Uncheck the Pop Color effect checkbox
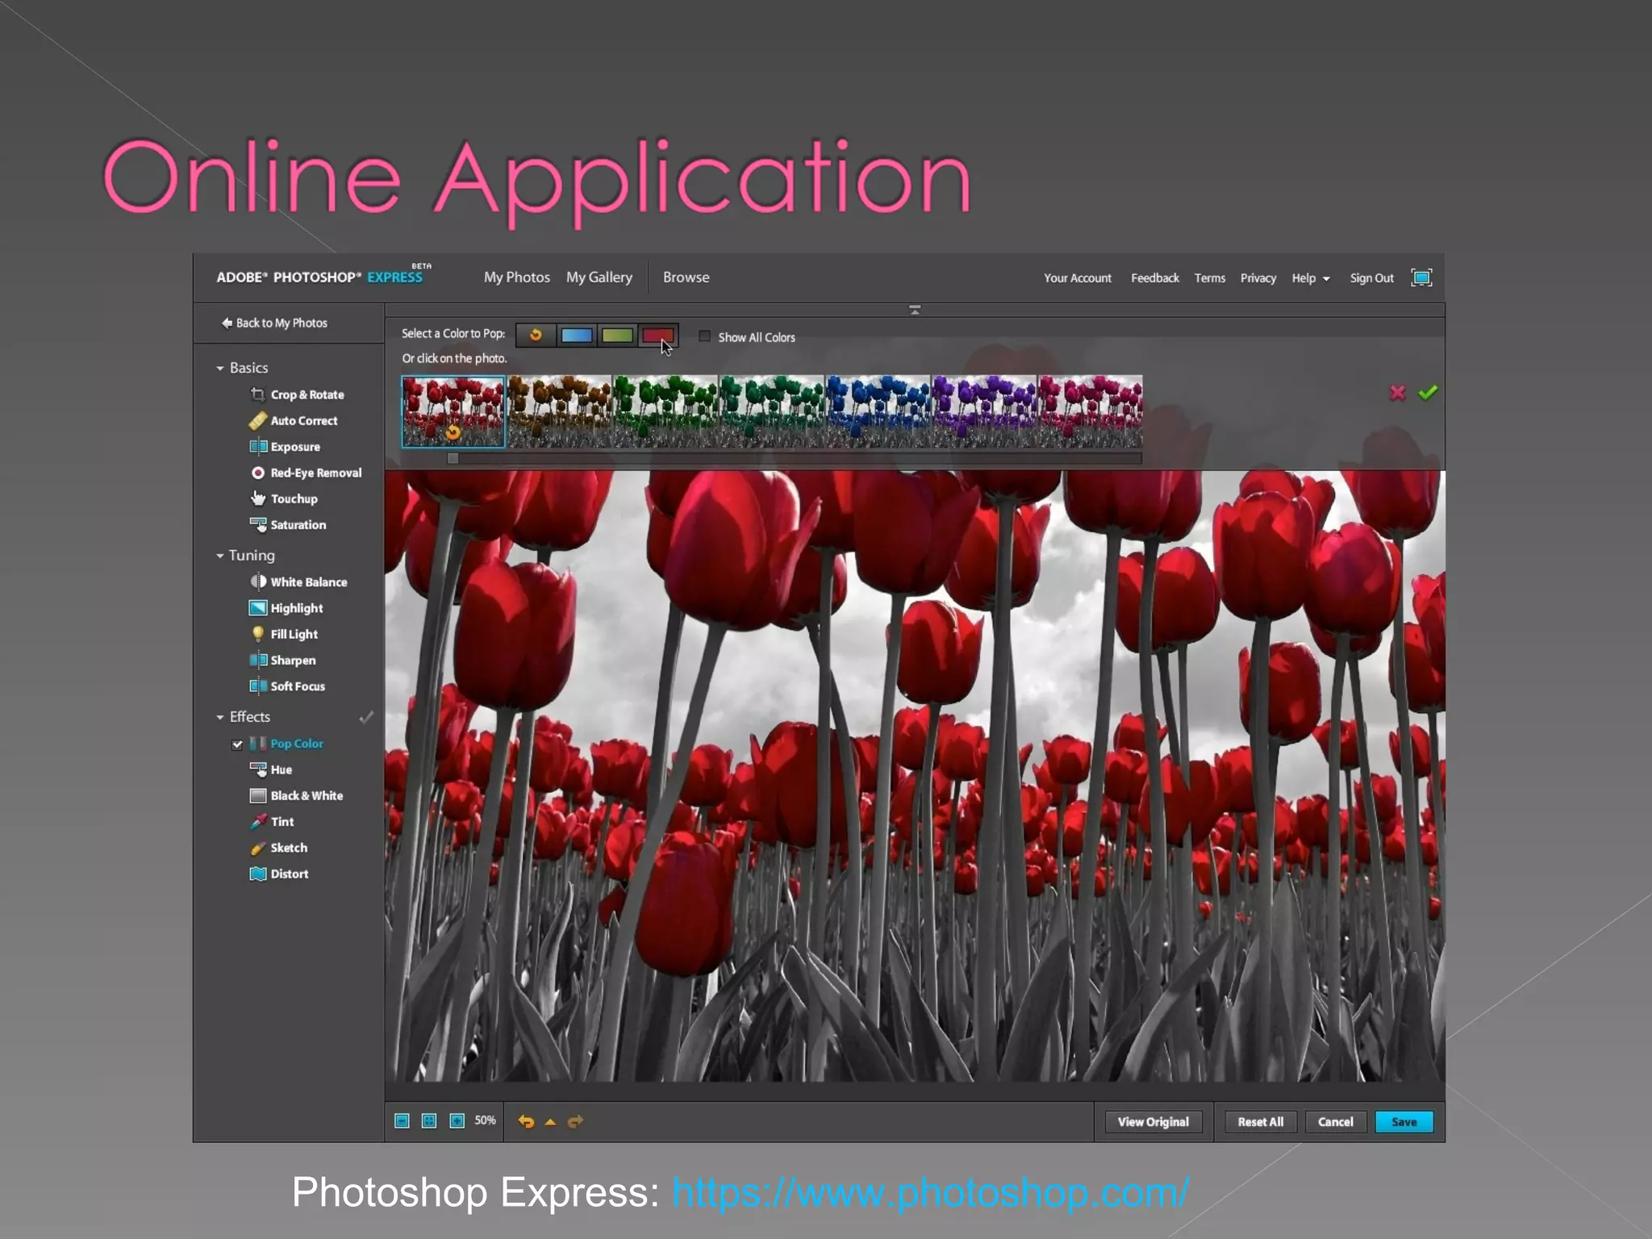This screenshot has width=1652, height=1239. tap(237, 745)
